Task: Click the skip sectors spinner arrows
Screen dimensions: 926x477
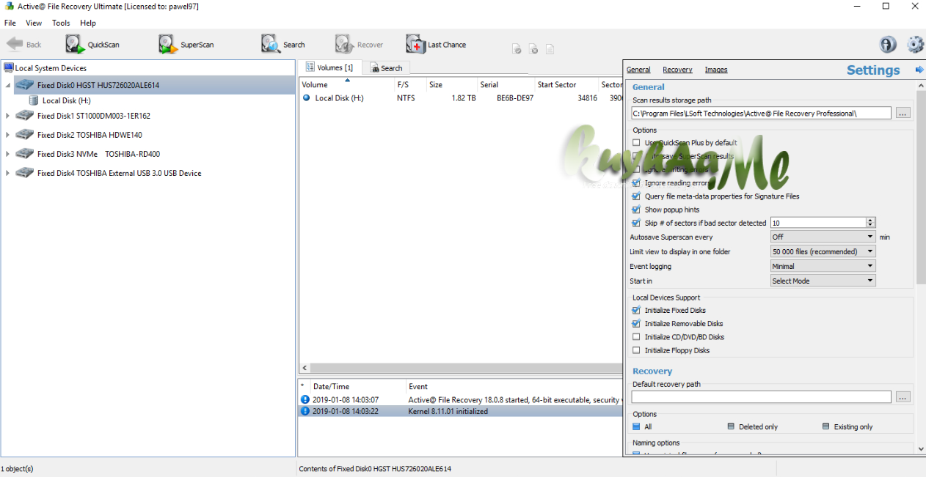Action: coord(871,223)
